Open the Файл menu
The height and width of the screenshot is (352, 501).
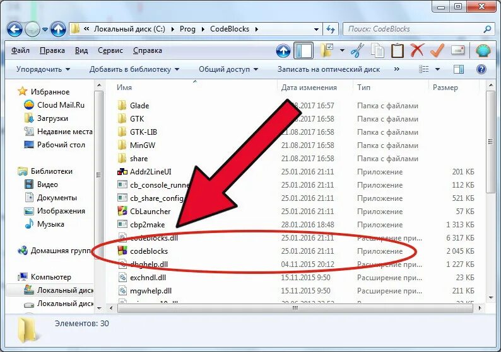pyautogui.click(x=20, y=50)
